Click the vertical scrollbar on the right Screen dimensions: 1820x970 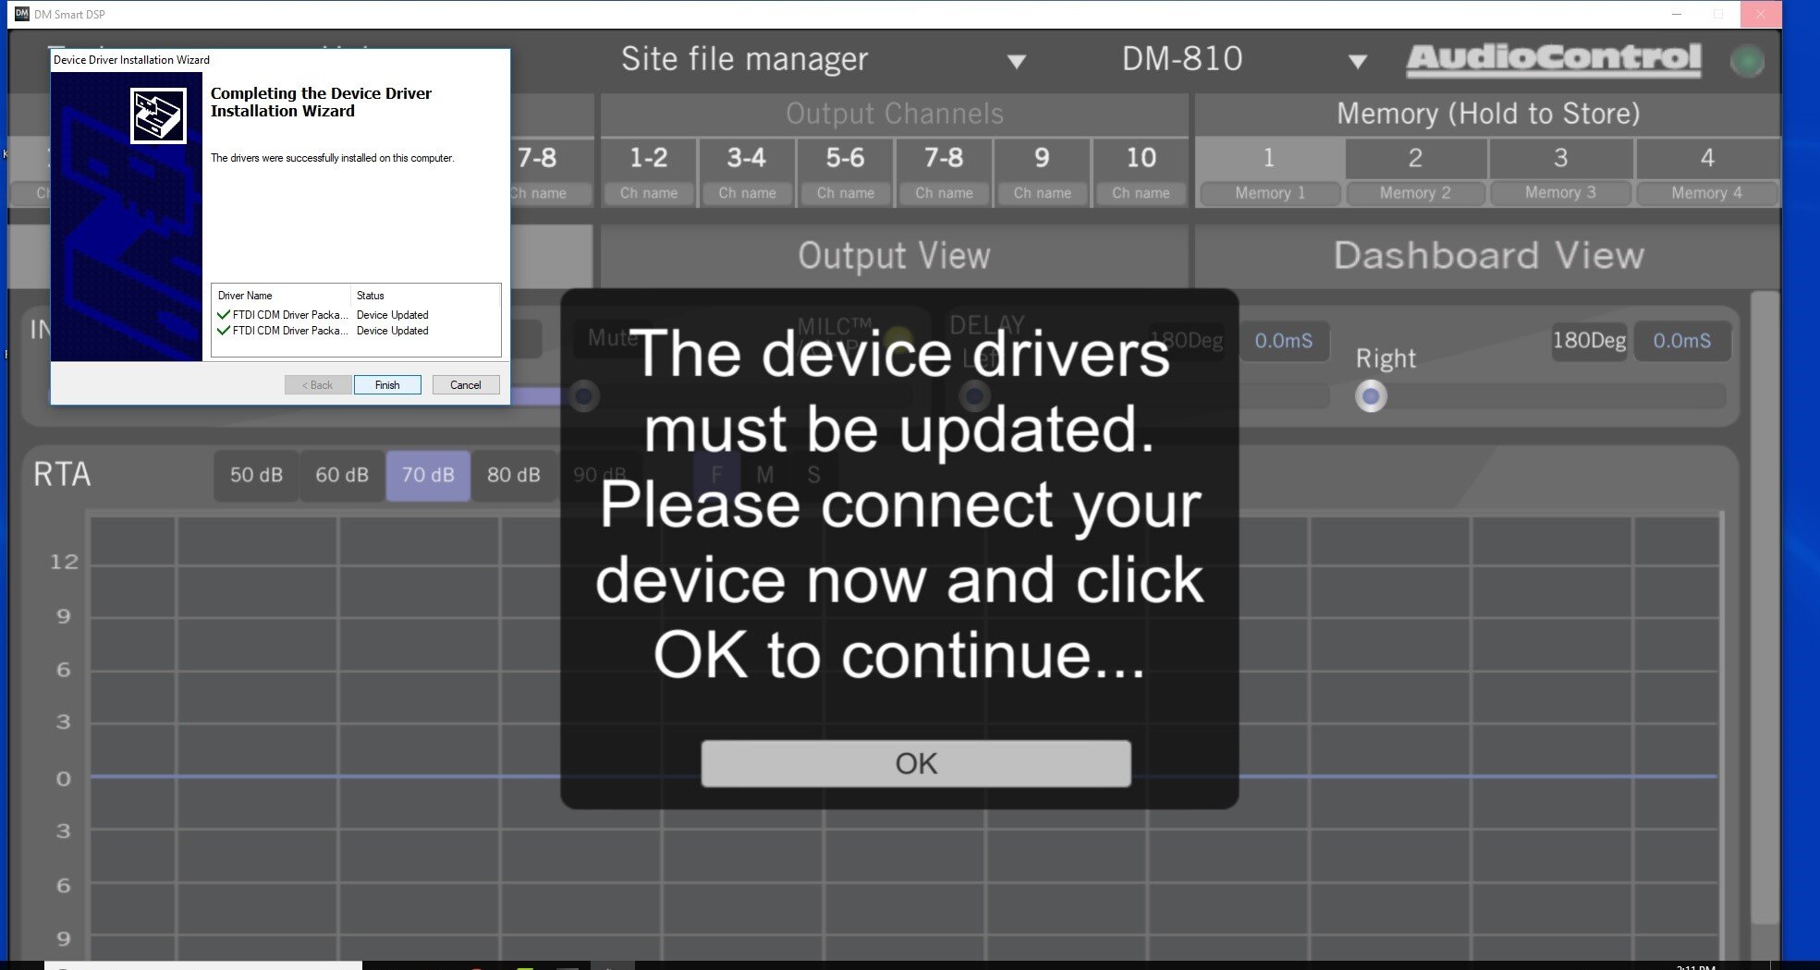[1765, 608]
